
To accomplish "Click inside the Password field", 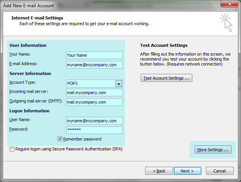I will (94, 130).
